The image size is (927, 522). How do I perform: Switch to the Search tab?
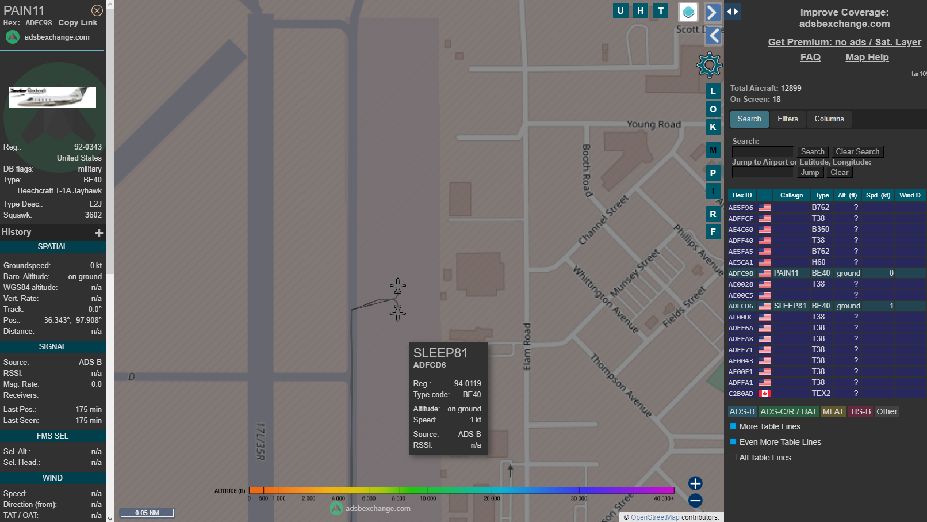pyautogui.click(x=749, y=119)
